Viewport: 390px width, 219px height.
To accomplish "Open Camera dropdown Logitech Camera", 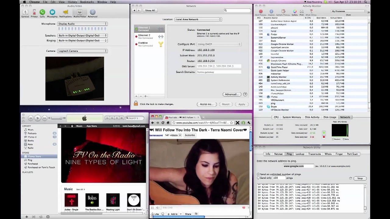I will point(82,51).
